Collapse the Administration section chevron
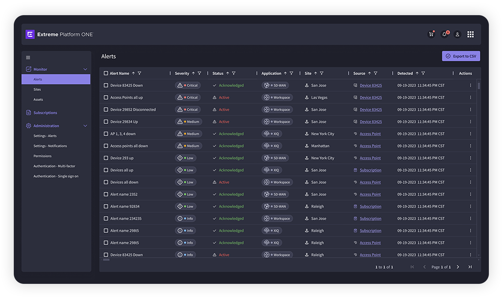This screenshot has width=503, height=299. click(x=85, y=126)
